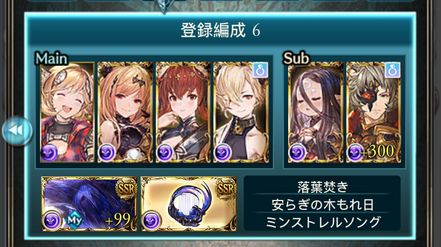This screenshot has height=247, width=441.
Task: Click dark element icon on sleeping sub character
Action: click(x=298, y=153)
